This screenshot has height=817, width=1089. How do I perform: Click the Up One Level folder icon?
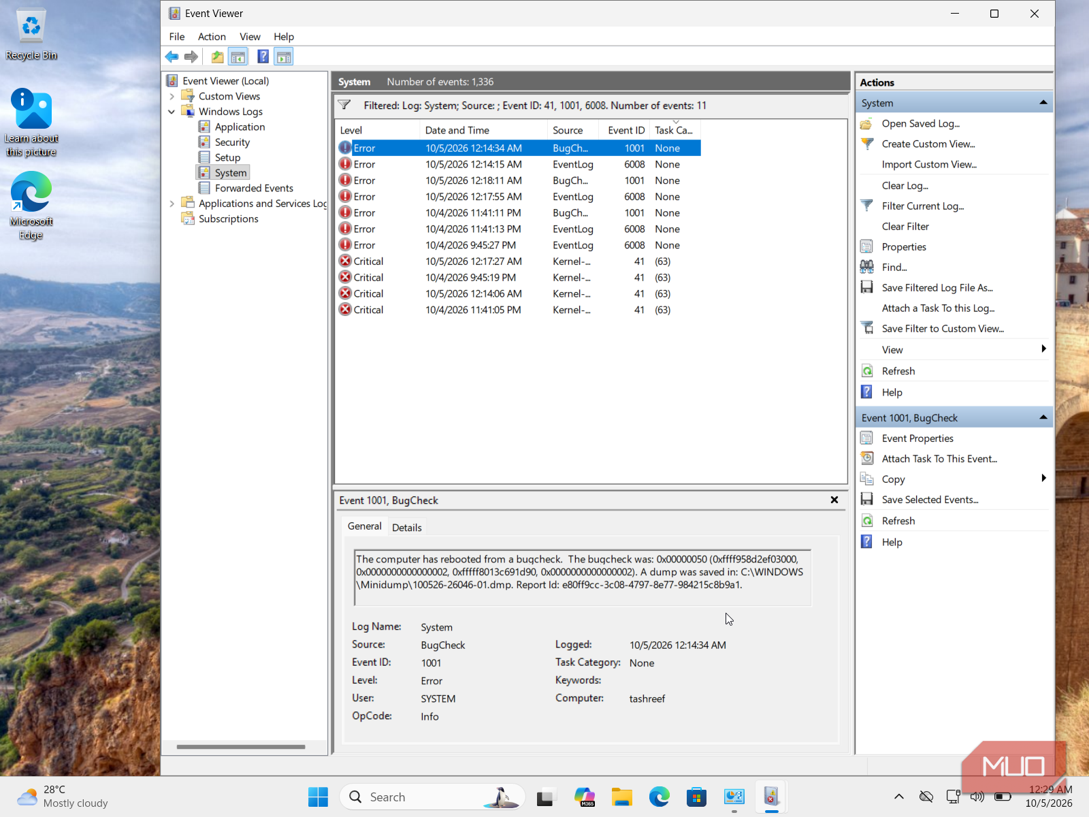[x=217, y=57]
